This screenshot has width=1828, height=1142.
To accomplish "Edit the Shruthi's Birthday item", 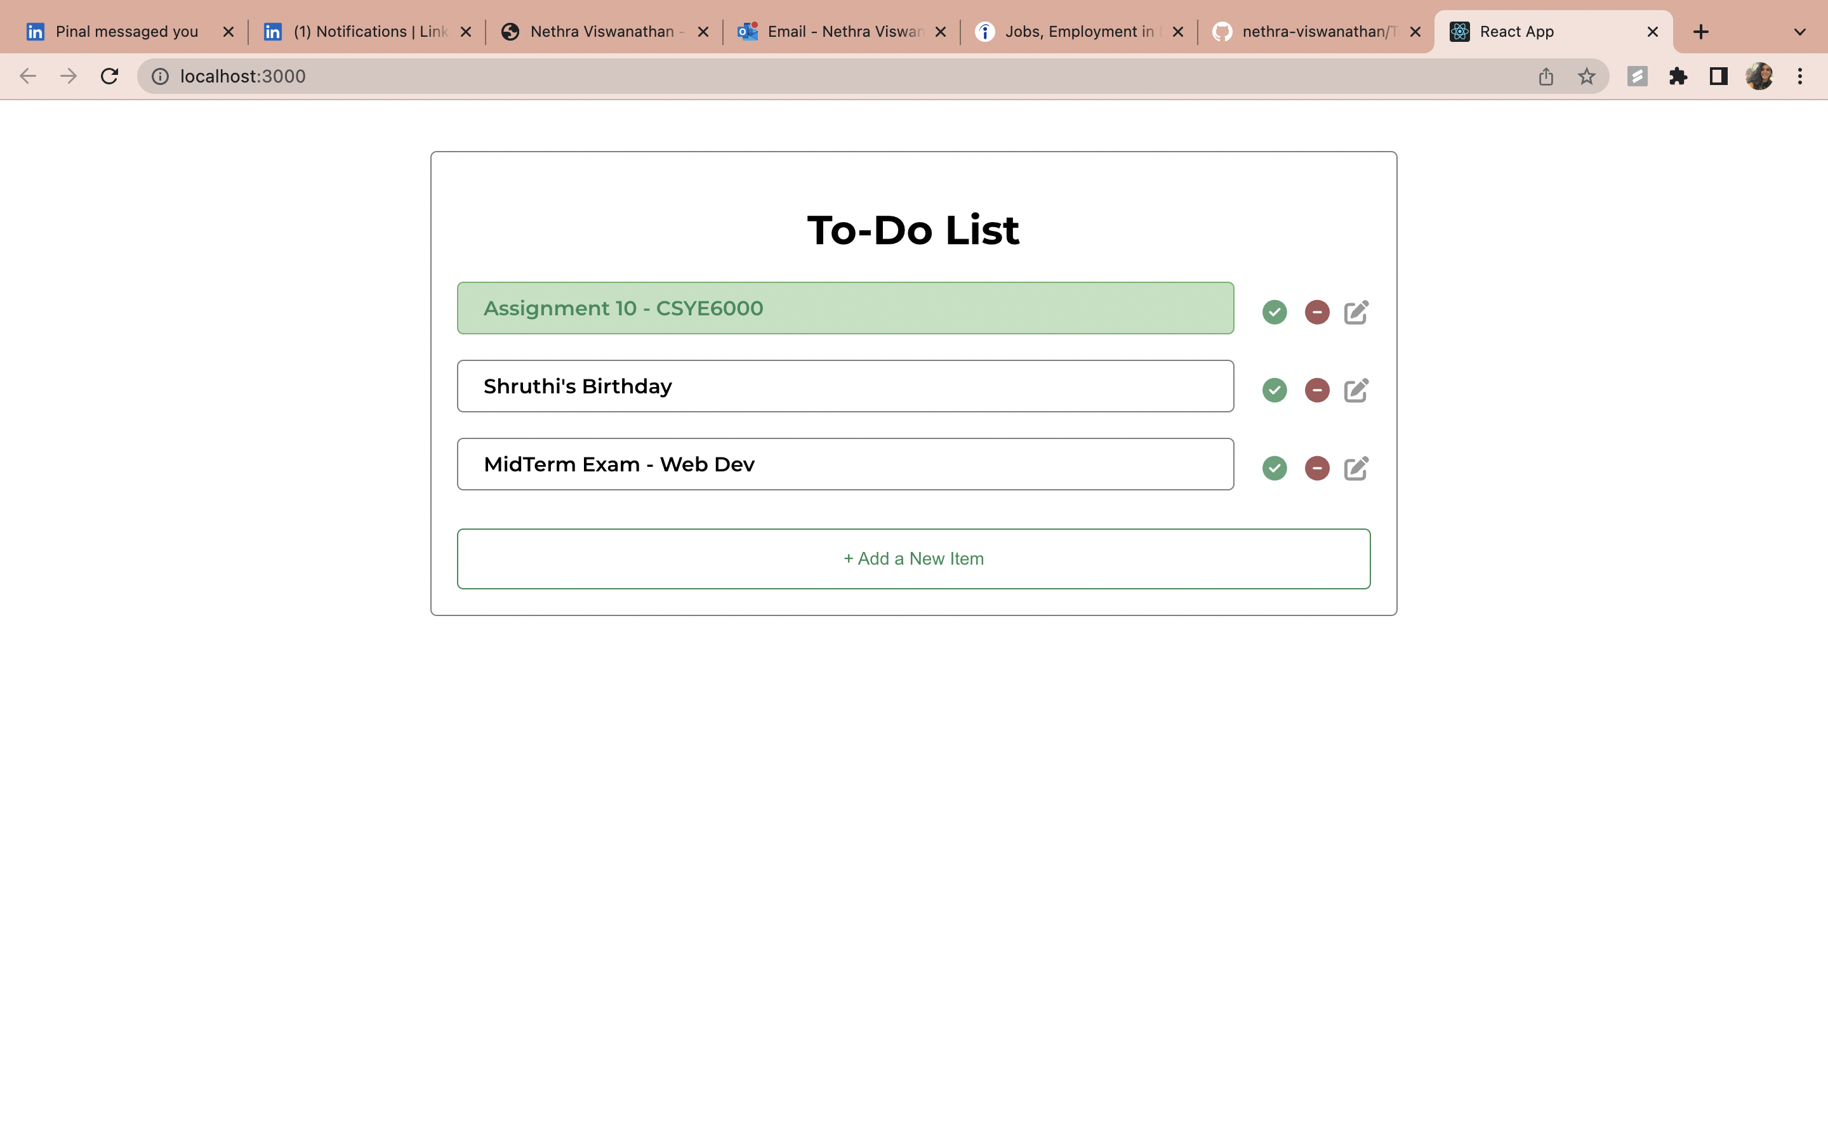I will 1356,390.
